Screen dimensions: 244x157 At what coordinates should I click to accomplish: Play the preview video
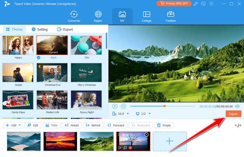tap(115, 106)
